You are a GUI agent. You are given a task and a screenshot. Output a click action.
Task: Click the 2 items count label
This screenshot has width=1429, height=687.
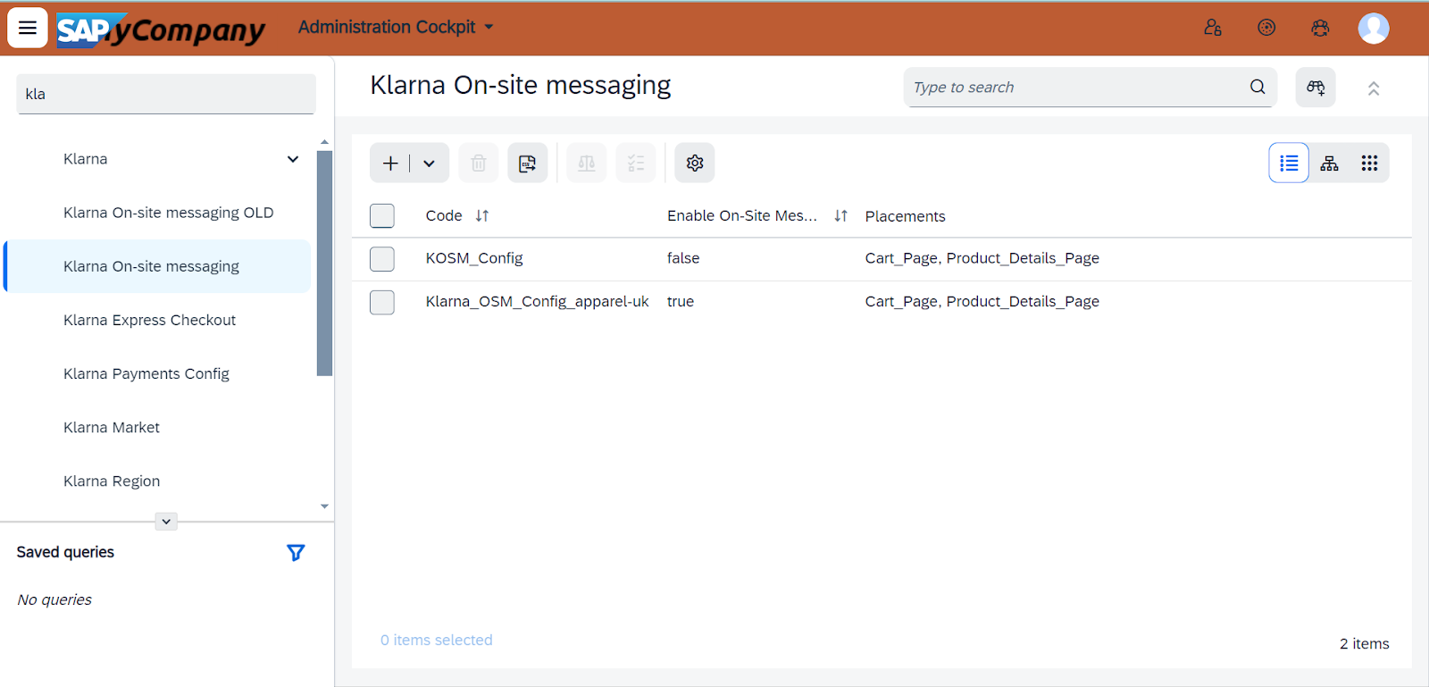(x=1364, y=643)
